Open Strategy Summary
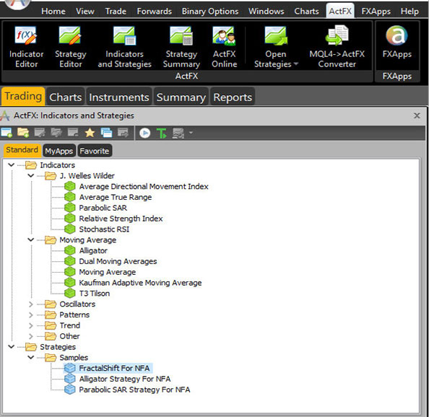This screenshot has width=429, height=417. coord(181,47)
